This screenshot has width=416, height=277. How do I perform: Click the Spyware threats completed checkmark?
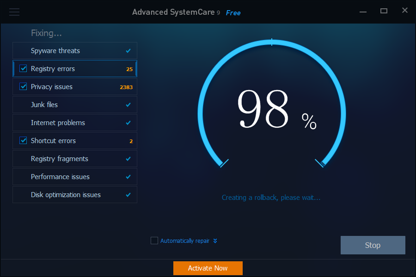pyautogui.click(x=128, y=51)
